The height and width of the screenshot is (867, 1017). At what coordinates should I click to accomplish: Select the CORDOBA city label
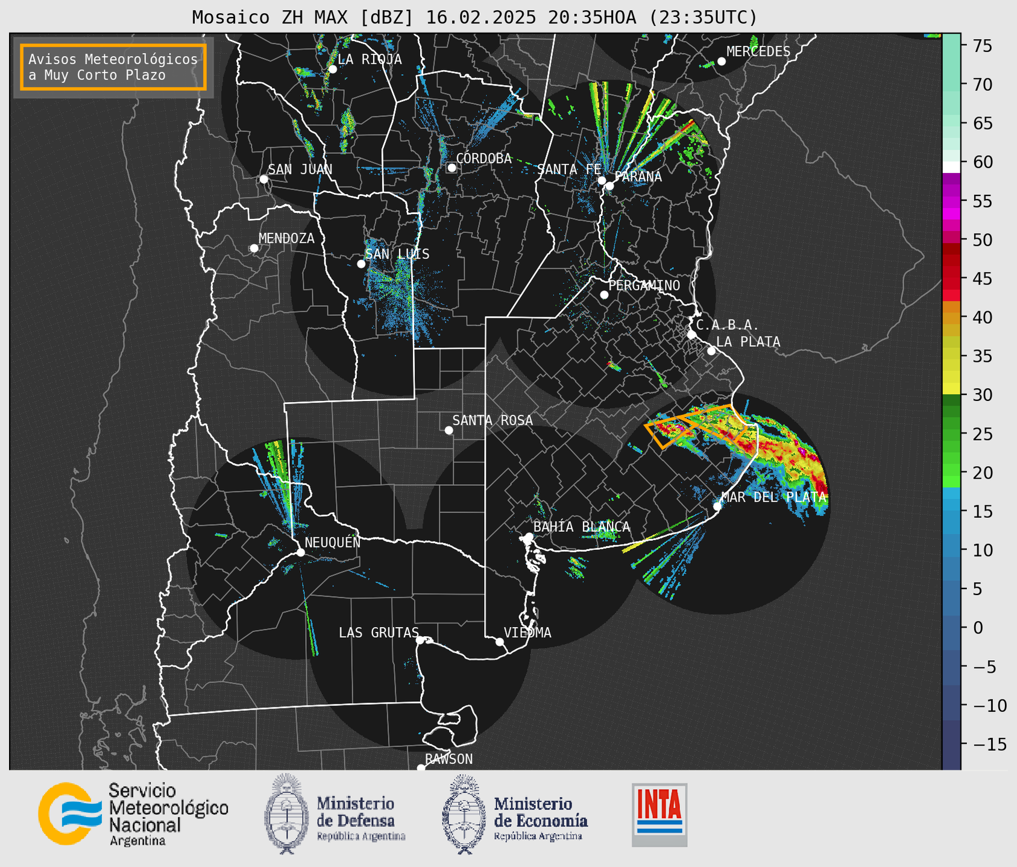pos(483,159)
